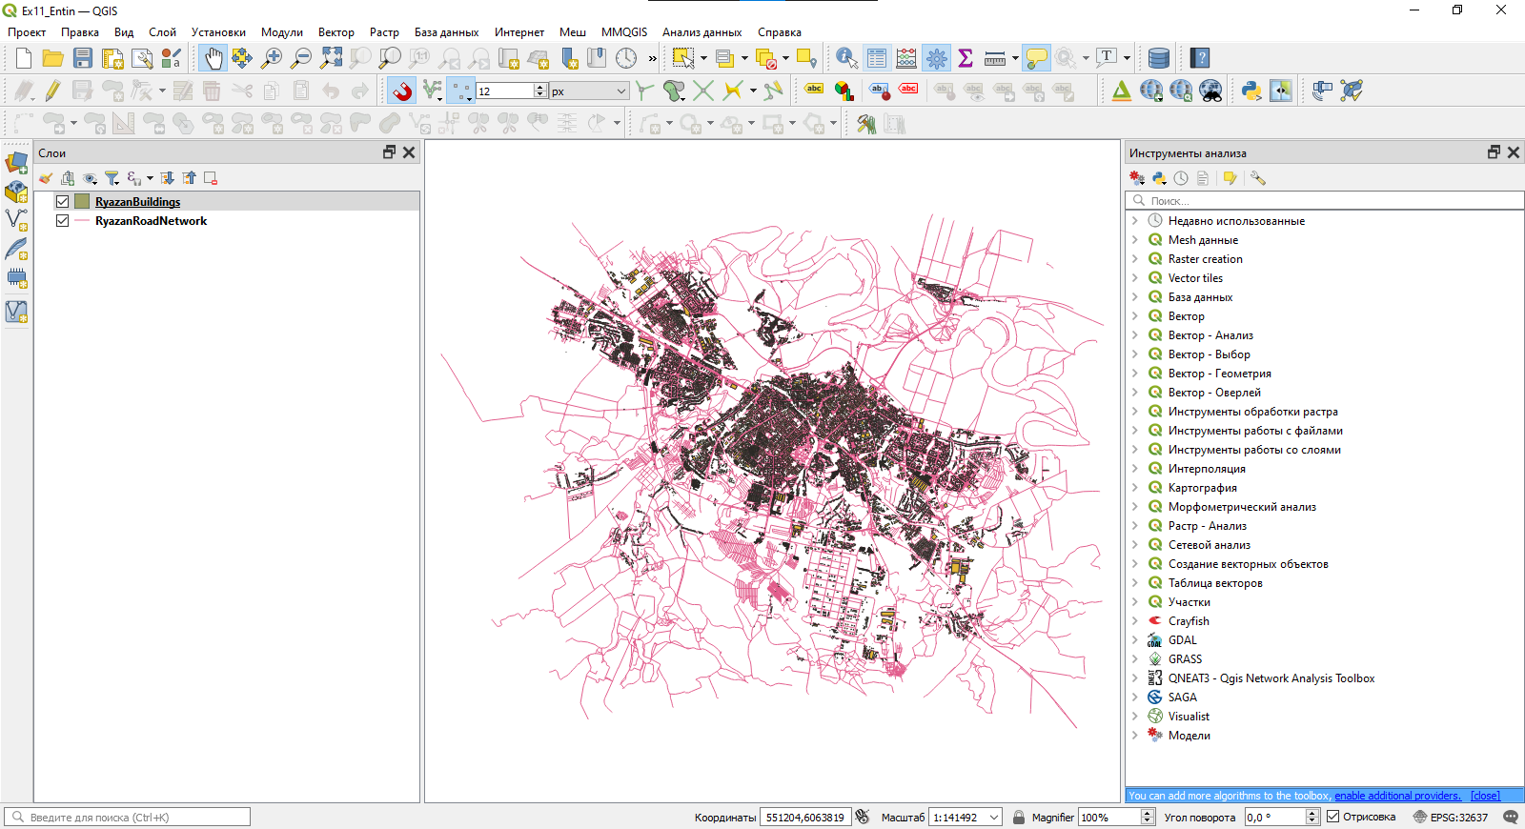Expand the Сетевой анализ toolbox group
Image resolution: width=1525 pixels, height=829 pixels.
click(1134, 545)
